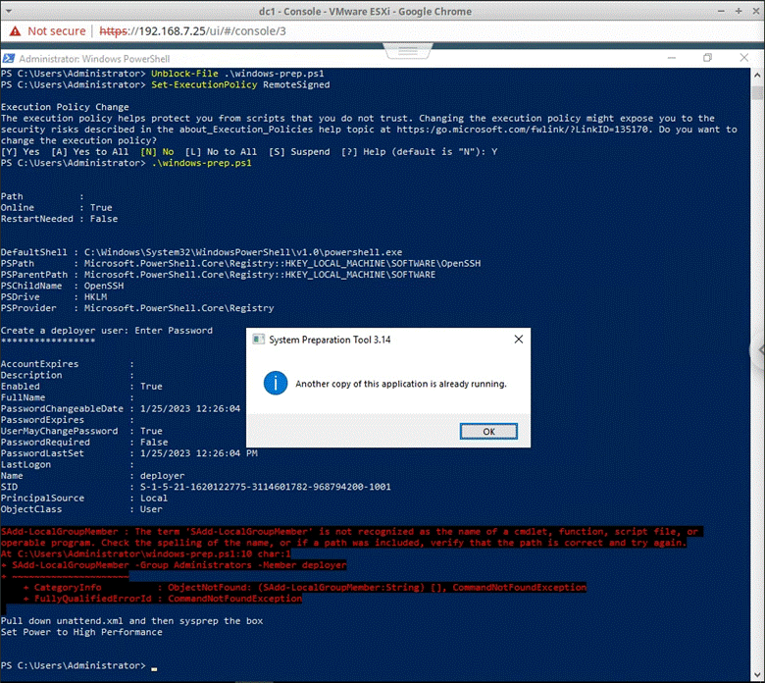Click 'Create a deployer user: Enter Password' text
Viewport: 765px width, 683px height.
(x=107, y=330)
